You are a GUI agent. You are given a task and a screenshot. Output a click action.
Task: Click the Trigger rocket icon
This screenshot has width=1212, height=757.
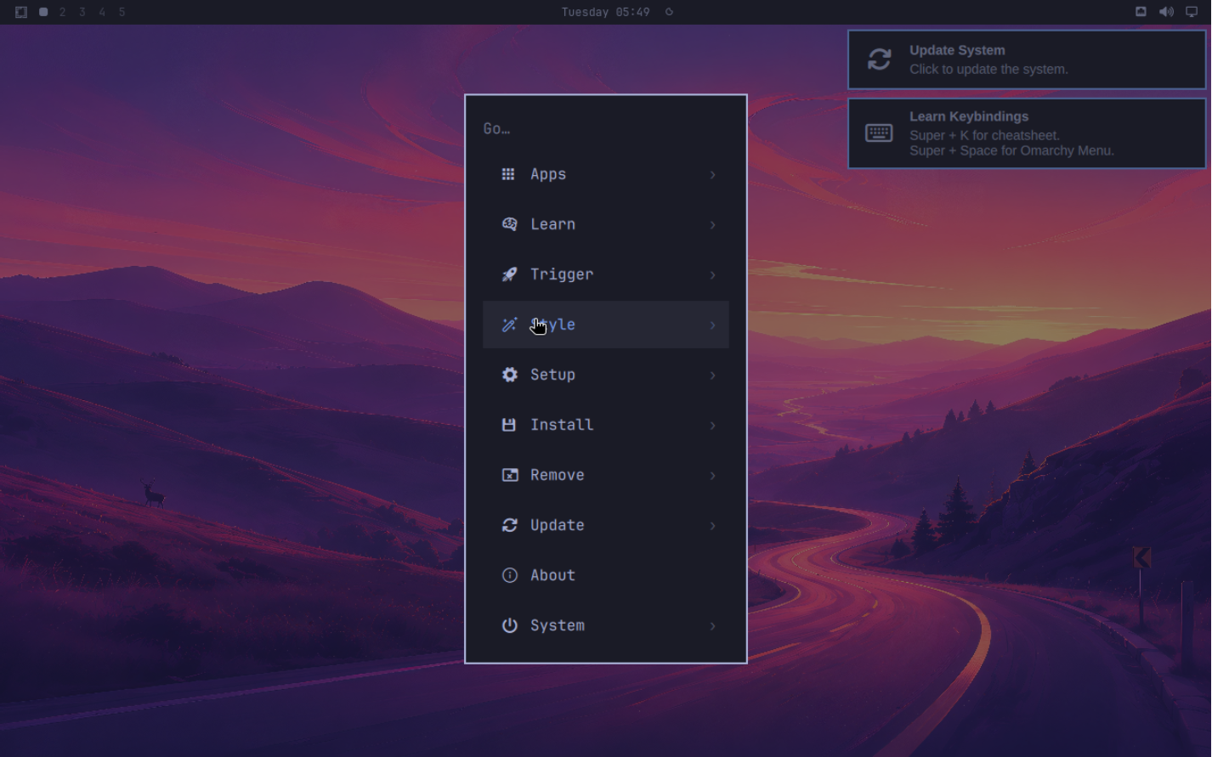[509, 274]
